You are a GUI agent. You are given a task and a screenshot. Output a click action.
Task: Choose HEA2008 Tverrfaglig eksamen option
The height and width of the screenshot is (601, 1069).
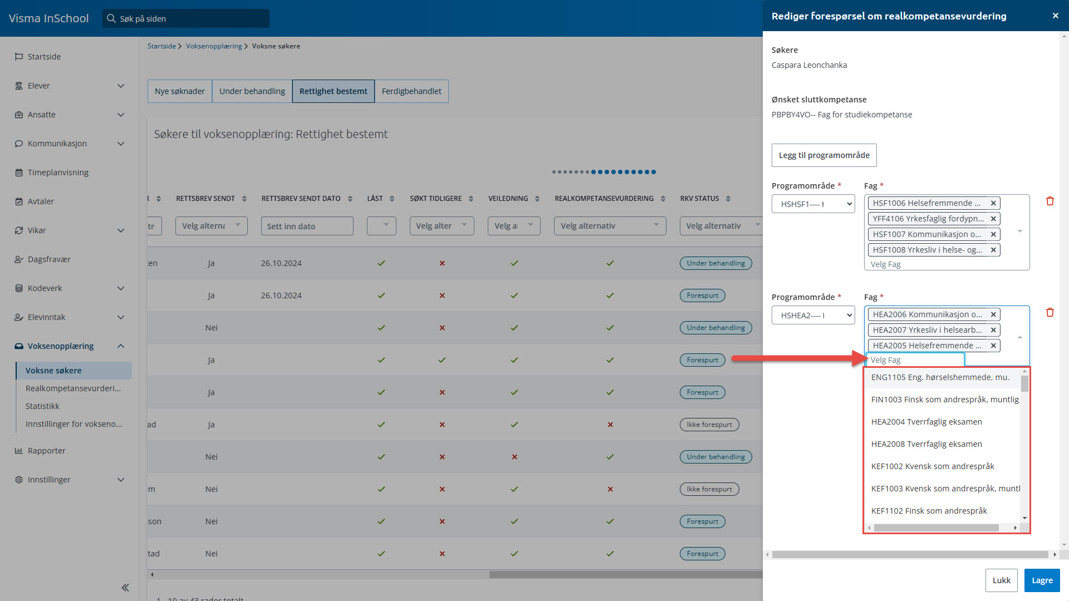942,444
